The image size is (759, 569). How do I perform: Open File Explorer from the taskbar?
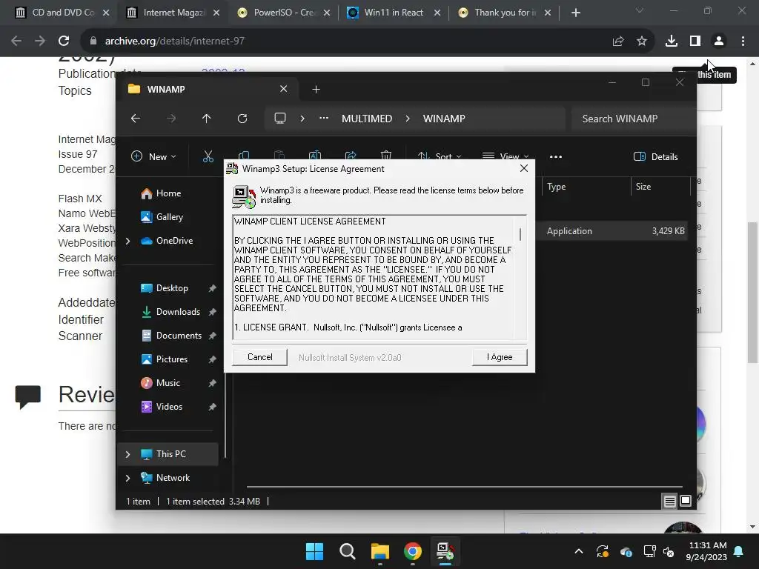tap(380, 551)
